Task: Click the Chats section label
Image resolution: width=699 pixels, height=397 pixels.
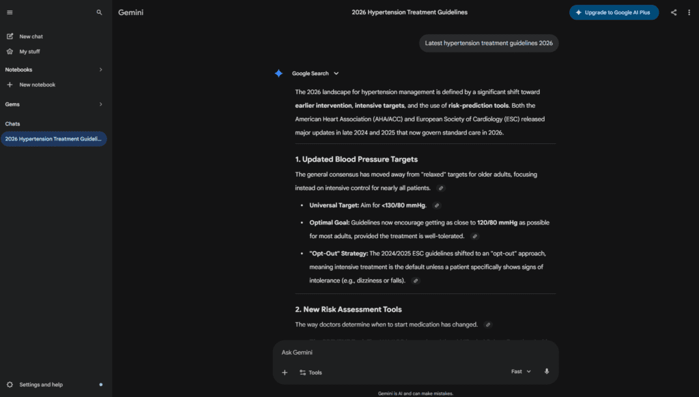Action: [x=12, y=124]
